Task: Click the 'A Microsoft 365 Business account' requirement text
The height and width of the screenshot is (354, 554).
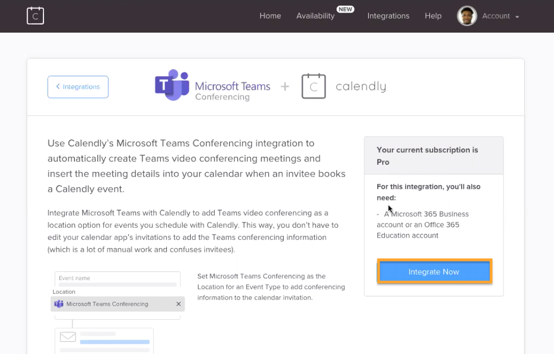Action: pyautogui.click(x=422, y=225)
